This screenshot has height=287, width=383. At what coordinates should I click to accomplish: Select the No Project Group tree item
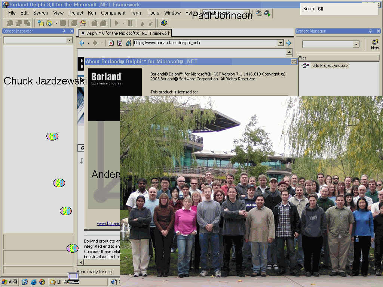330,65
